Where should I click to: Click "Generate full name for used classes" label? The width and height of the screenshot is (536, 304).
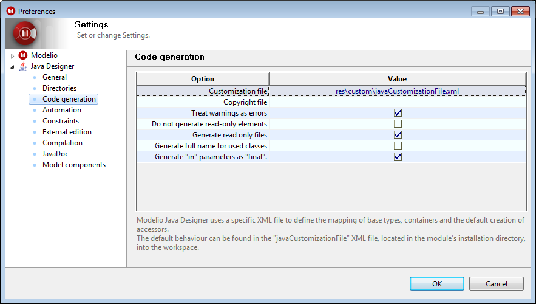click(x=211, y=146)
